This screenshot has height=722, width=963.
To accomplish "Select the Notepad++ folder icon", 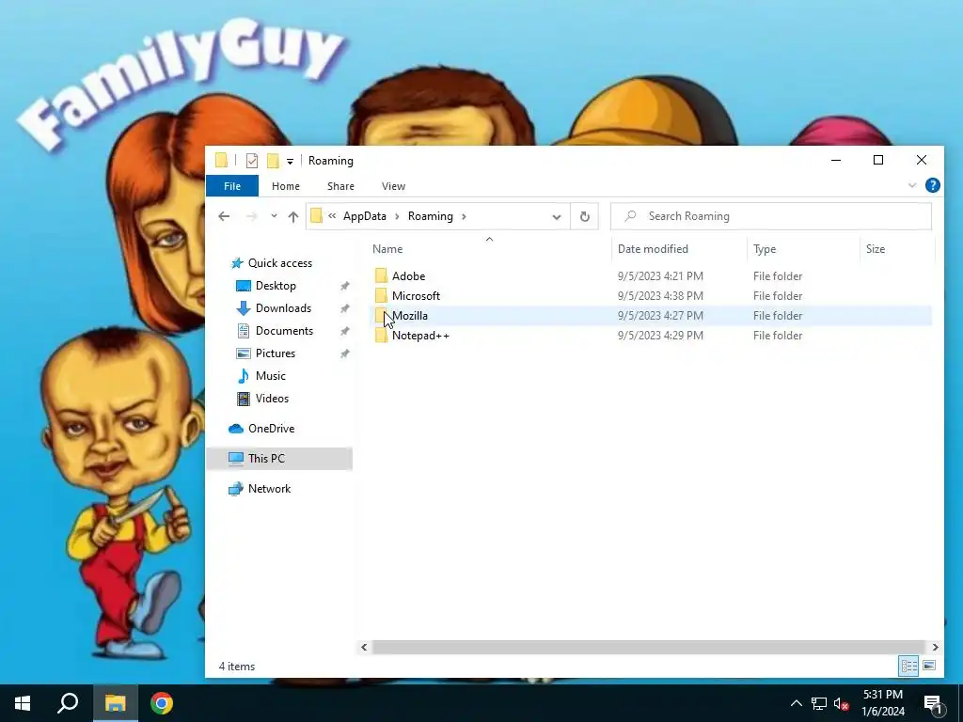I will point(382,336).
